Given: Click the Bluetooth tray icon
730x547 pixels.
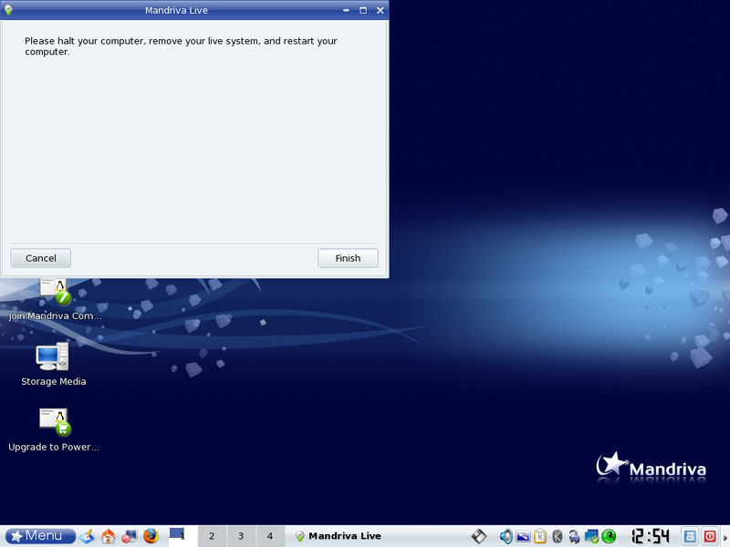Looking at the screenshot, I should point(557,536).
